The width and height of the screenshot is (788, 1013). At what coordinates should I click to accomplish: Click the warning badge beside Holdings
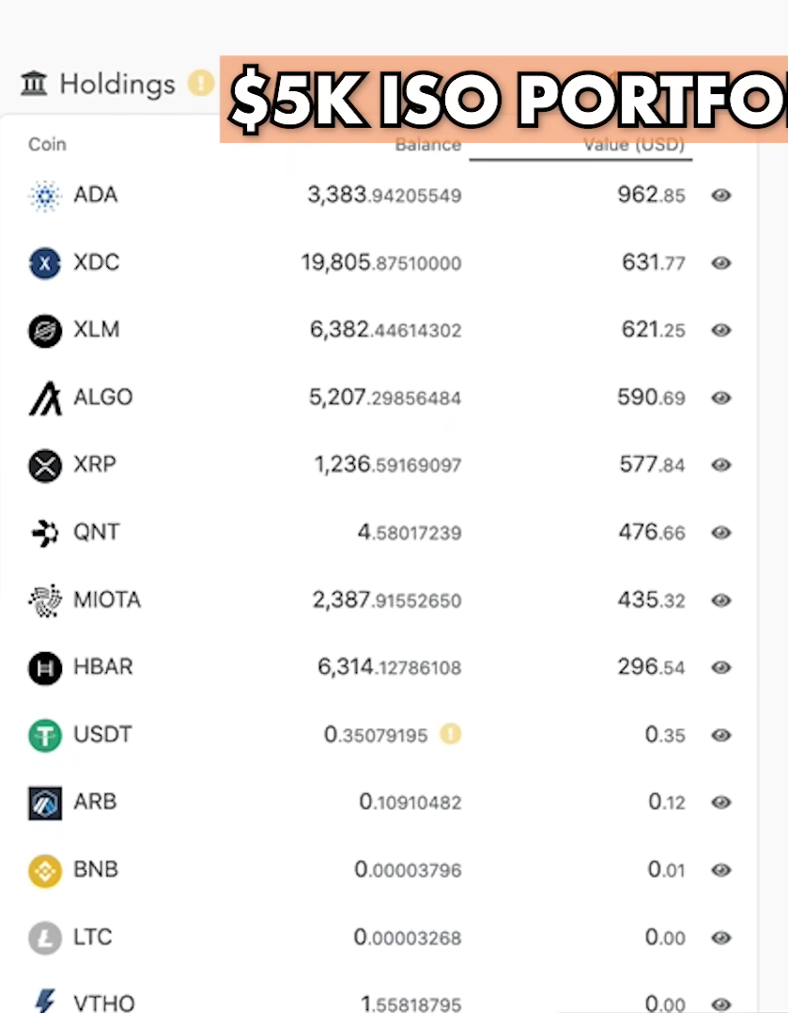(201, 84)
